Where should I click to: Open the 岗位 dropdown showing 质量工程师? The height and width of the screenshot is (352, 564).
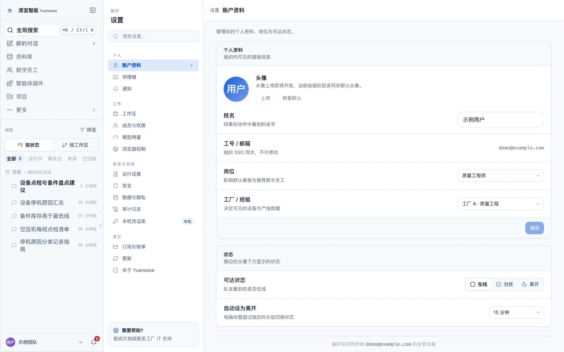(x=501, y=176)
